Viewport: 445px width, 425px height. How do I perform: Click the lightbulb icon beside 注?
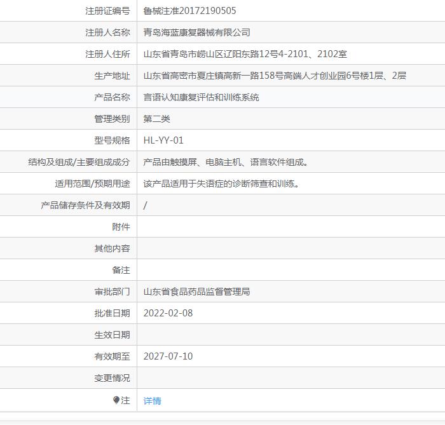116,400
